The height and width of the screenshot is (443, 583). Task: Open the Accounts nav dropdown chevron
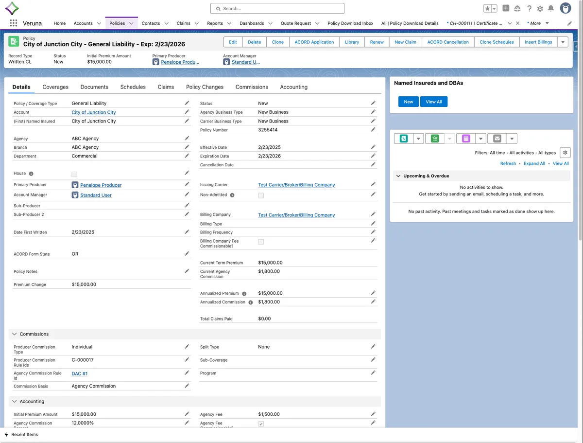point(99,23)
